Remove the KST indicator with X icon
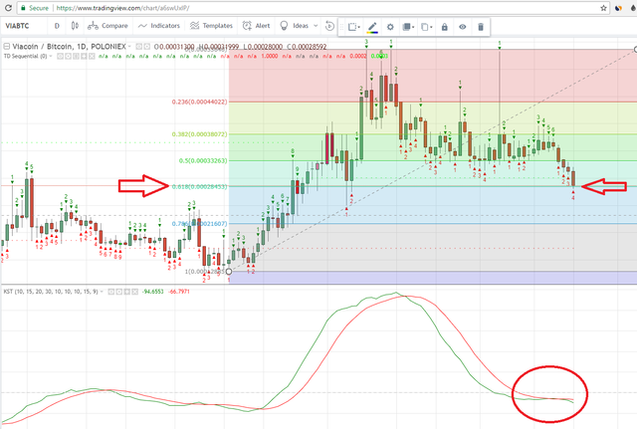Screen dimensions: 637x429 135,292
